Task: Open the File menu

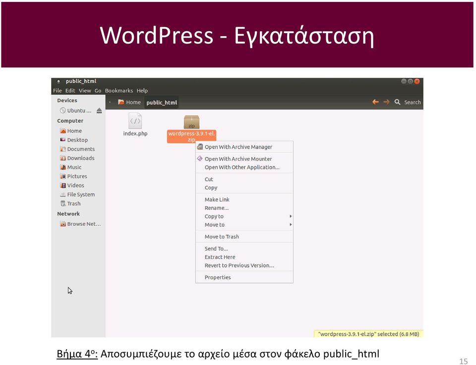Action: coord(58,91)
